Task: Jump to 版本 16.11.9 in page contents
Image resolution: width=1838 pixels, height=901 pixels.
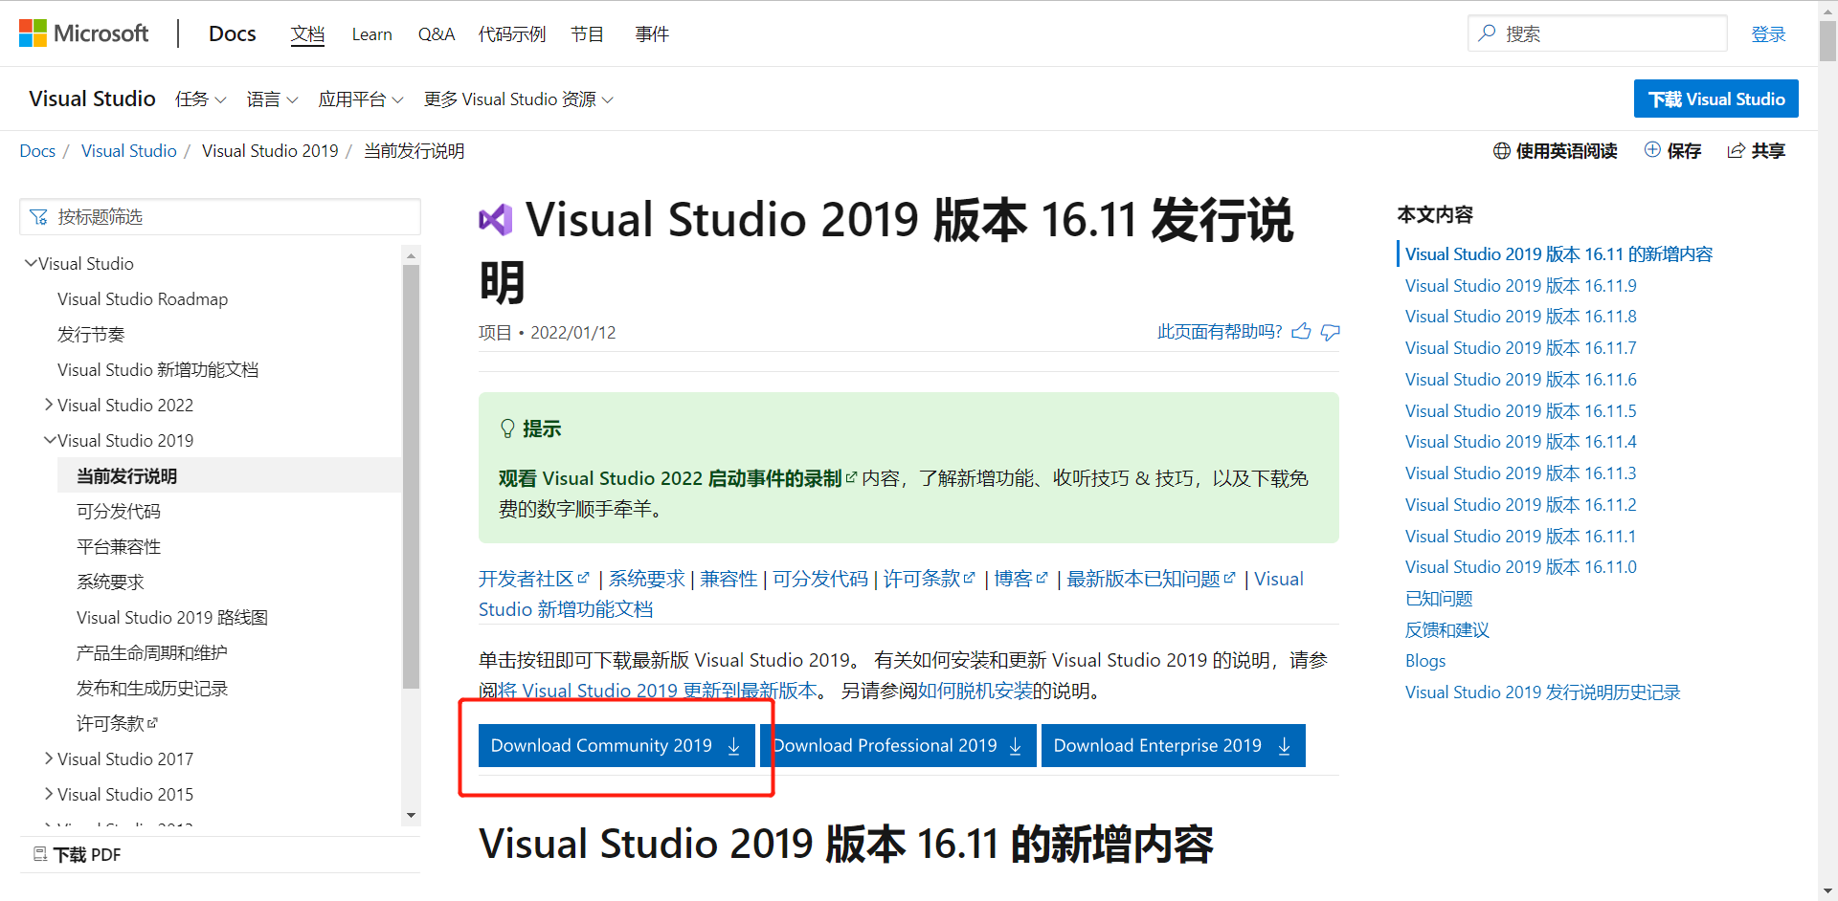Action: (1520, 285)
